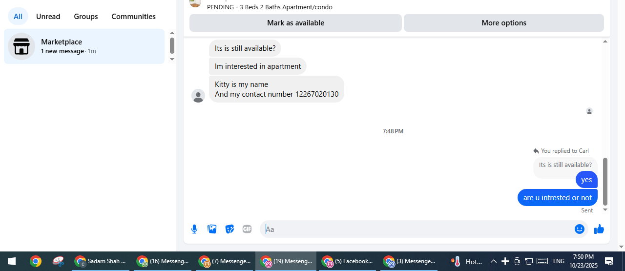The height and width of the screenshot is (271, 625).
Task: Send a thumbs-up like
Action: tap(599, 229)
